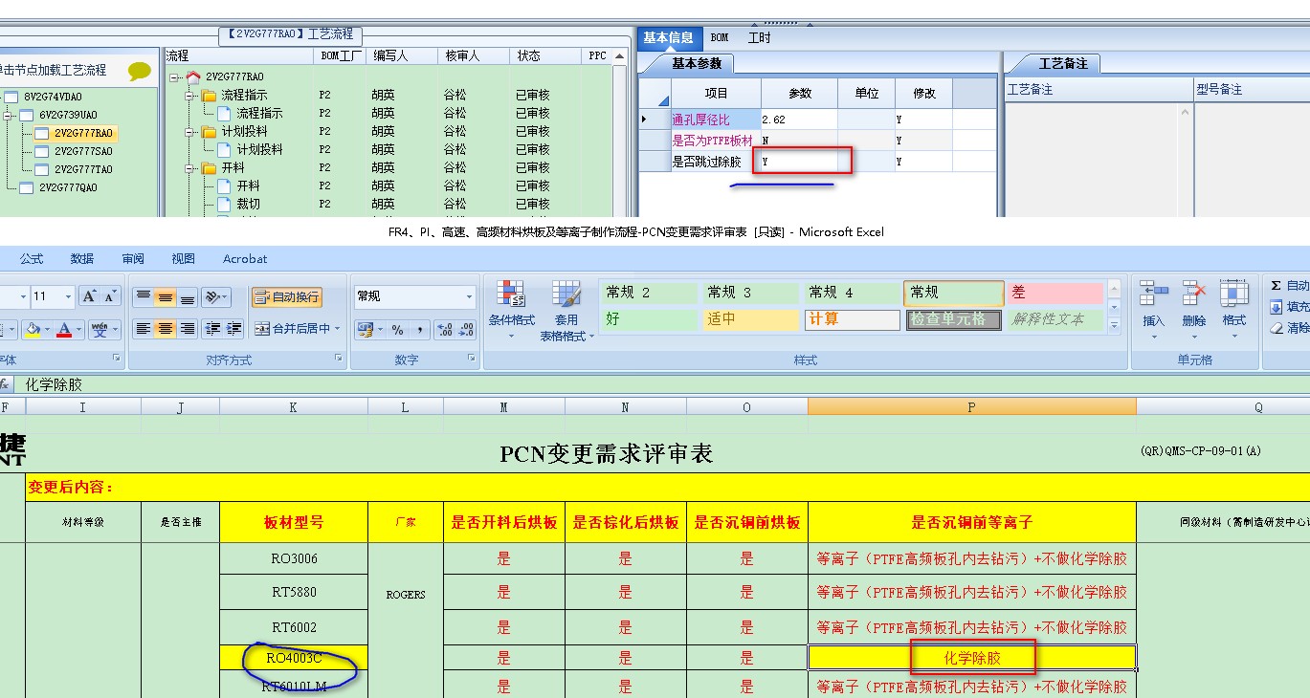
Task: Click 合并后居中 merge and center button
Action: 292,329
